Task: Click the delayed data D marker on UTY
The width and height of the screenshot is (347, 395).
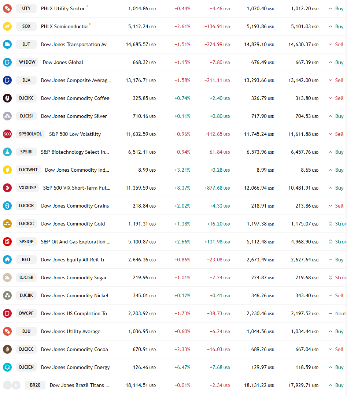Action: [x=86, y=6]
